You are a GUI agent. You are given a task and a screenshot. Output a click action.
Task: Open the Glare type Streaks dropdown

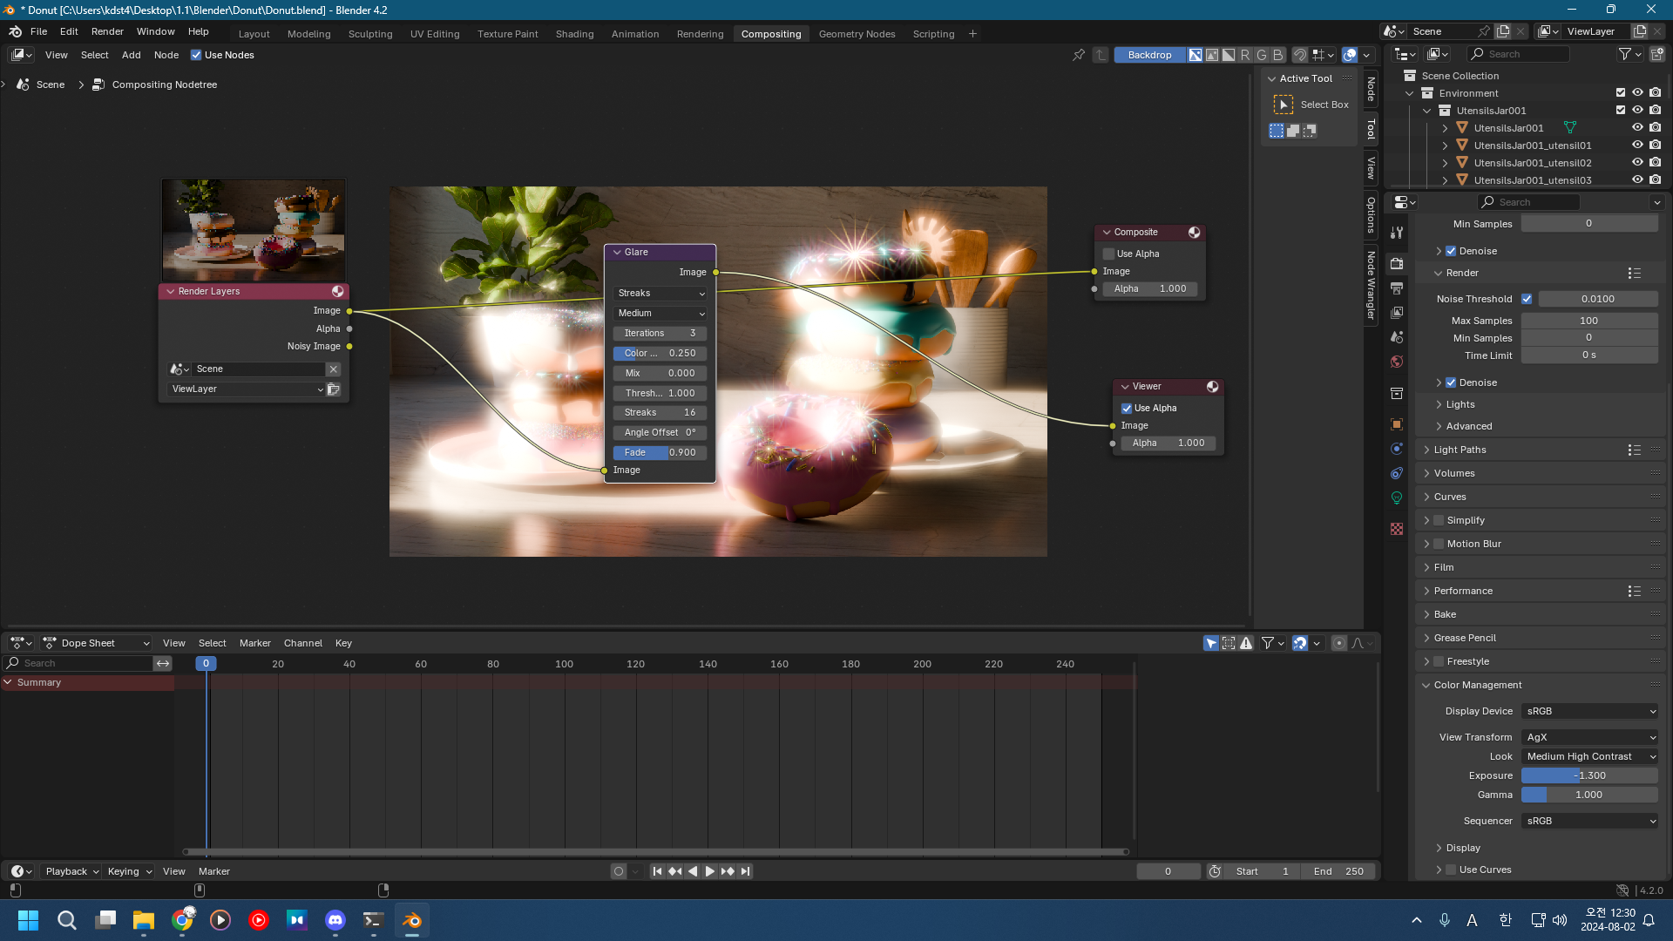[x=660, y=294]
